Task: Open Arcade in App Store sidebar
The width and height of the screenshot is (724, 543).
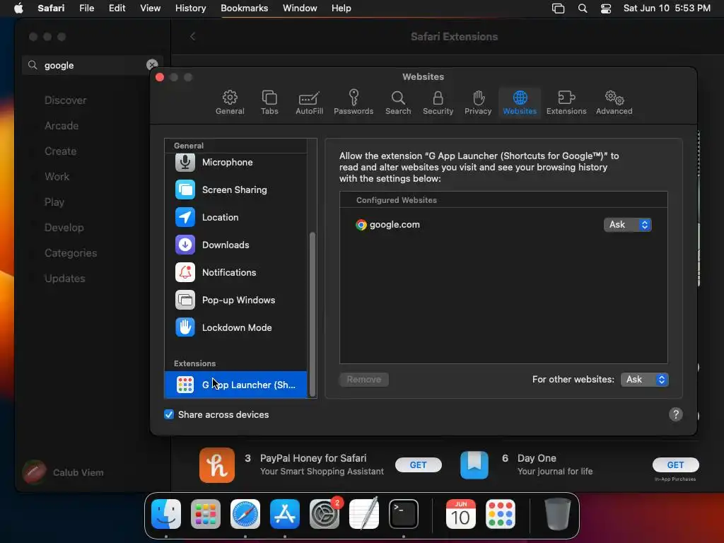Action: 62,126
